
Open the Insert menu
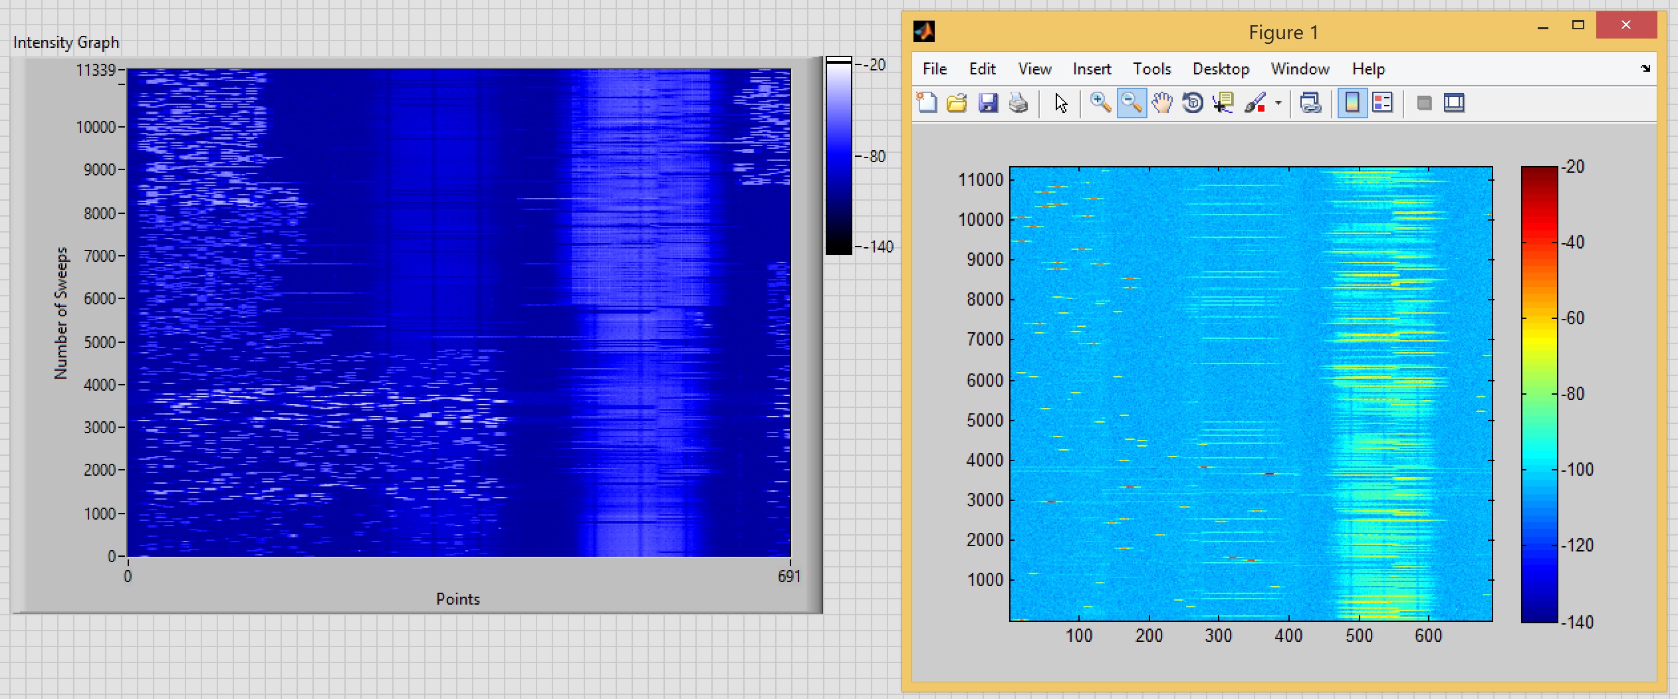point(1092,69)
